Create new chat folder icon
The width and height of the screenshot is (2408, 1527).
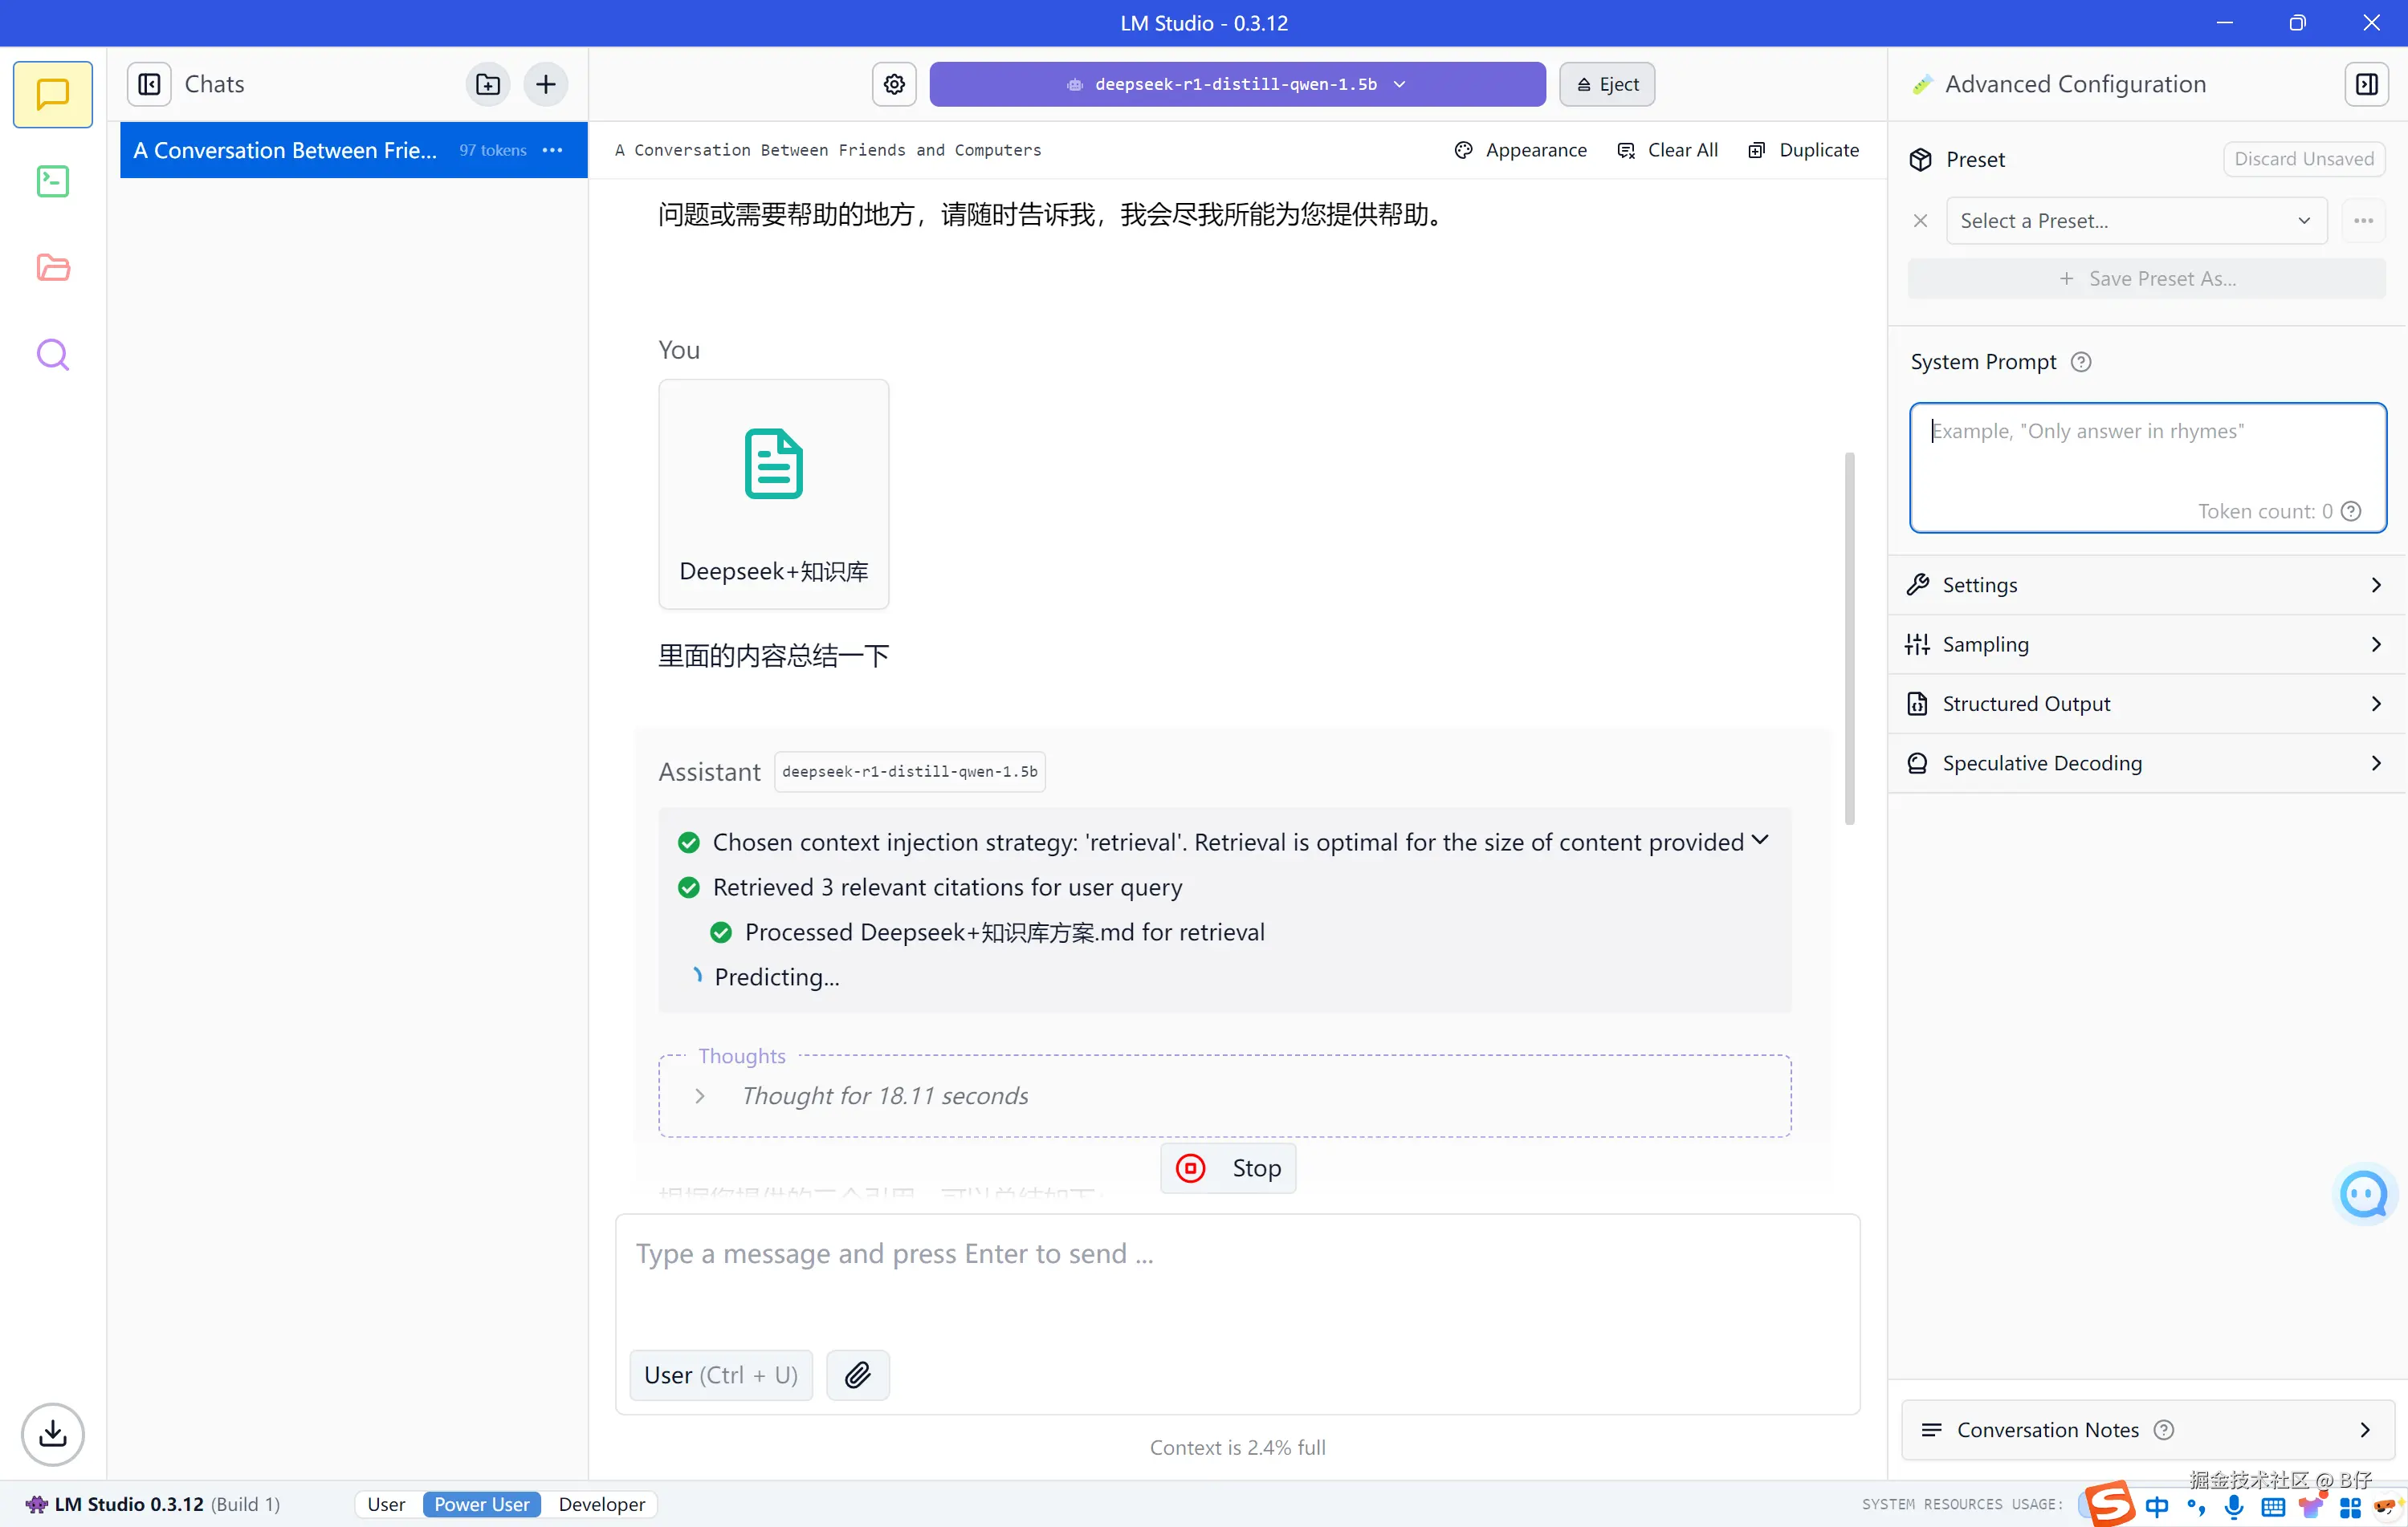tap(488, 84)
